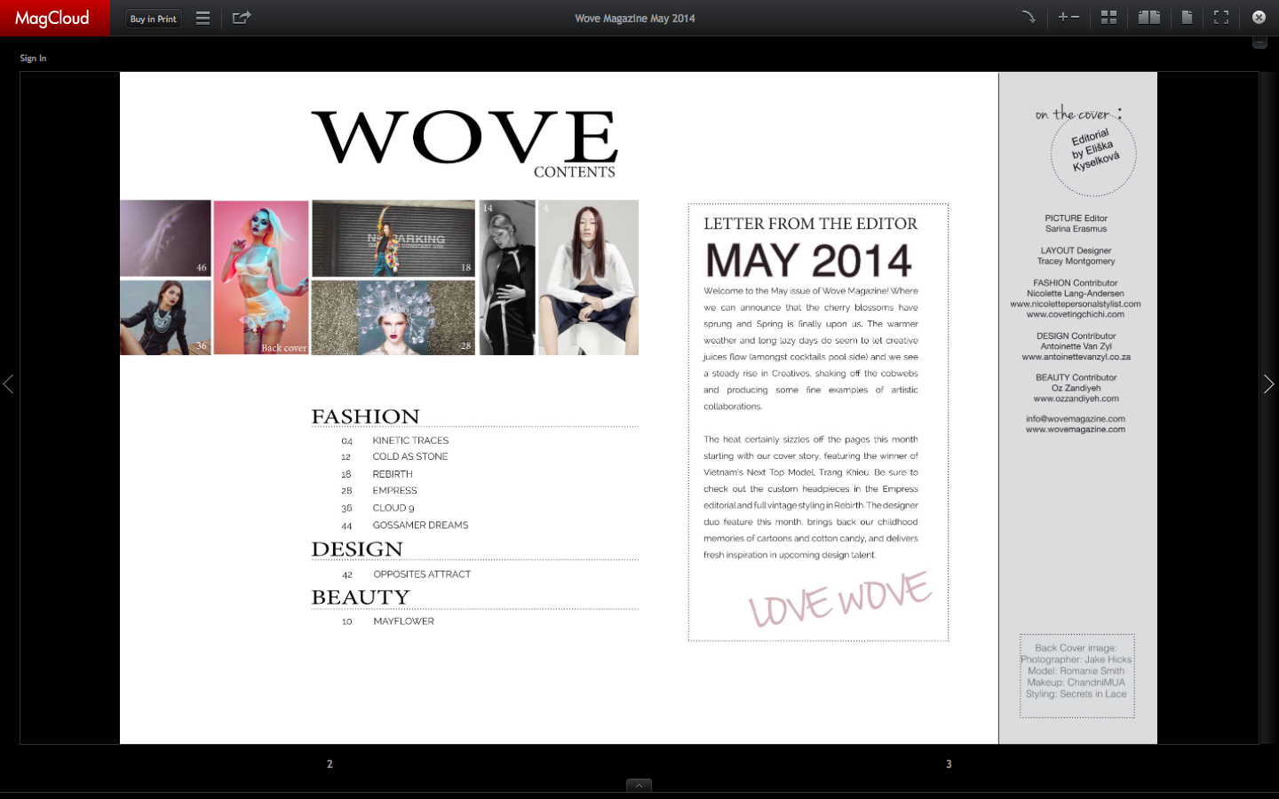Viewport: 1279px width, 799px height.
Task: Click the share publication icon
Action: point(241,18)
